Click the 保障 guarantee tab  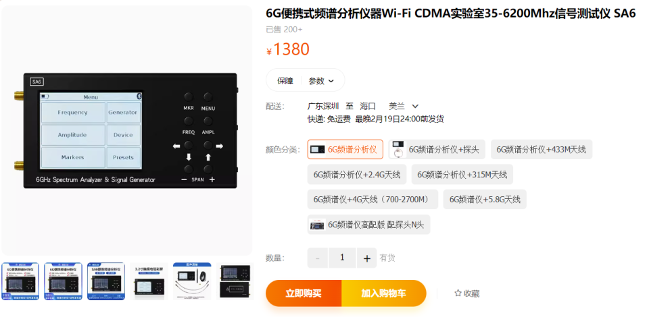tap(285, 81)
